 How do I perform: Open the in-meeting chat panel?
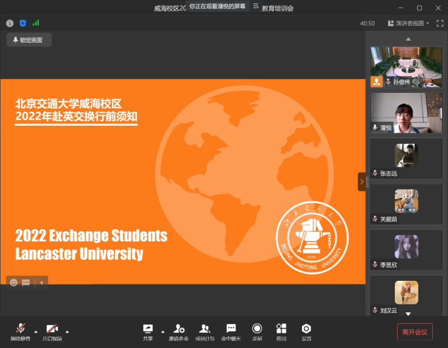click(x=230, y=329)
